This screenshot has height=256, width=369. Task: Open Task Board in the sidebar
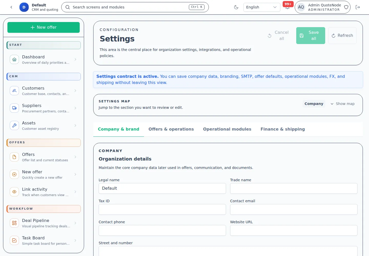(x=44, y=240)
